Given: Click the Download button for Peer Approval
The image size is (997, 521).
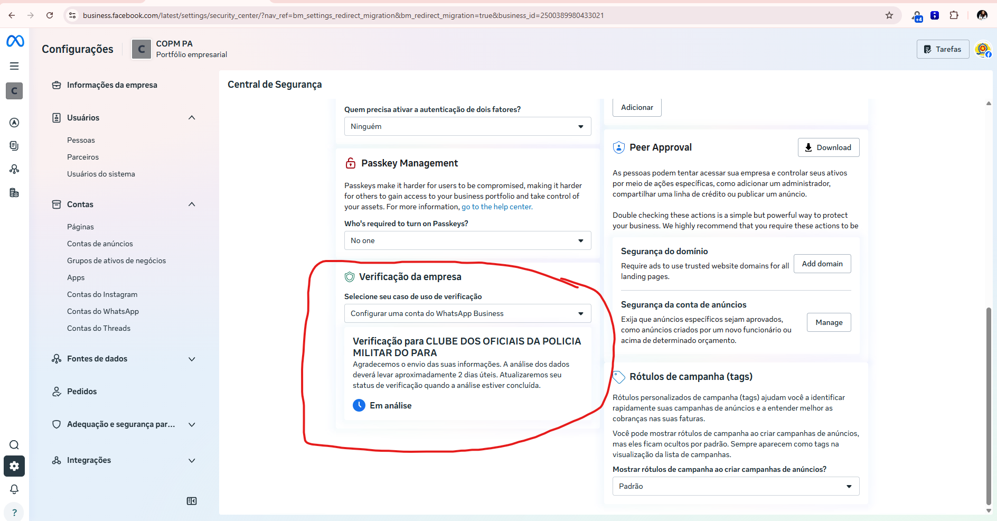Looking at the screenshot, I should [828, 147].
